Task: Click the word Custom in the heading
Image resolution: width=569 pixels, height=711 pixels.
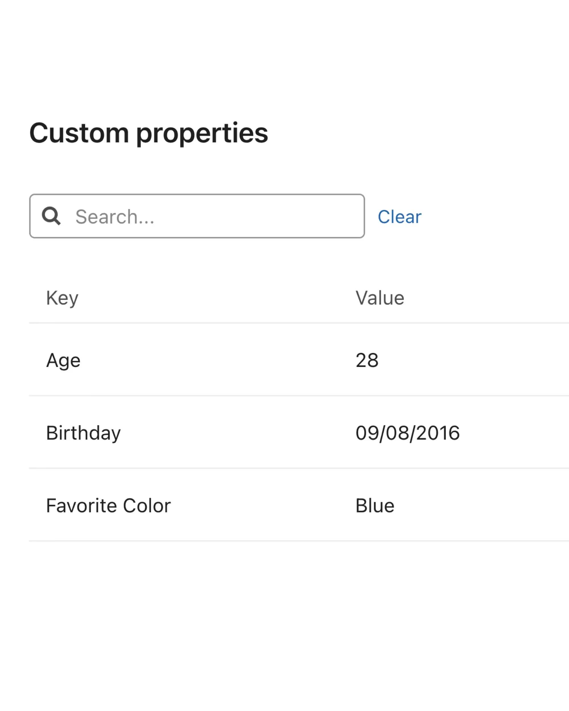Action: tap(79, 133)
